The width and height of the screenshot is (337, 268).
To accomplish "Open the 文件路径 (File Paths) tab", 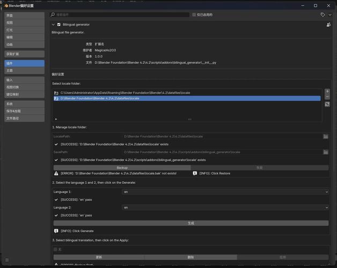I will point(24,118).
